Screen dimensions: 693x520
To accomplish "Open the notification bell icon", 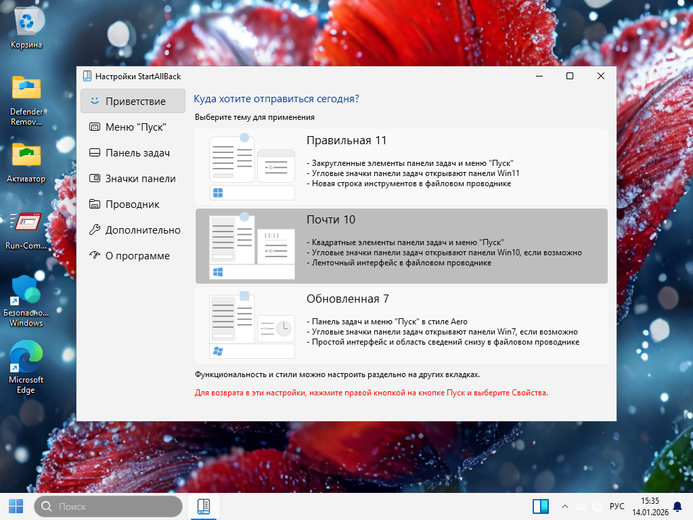I will pyautogui.click(x=677, y=506).
